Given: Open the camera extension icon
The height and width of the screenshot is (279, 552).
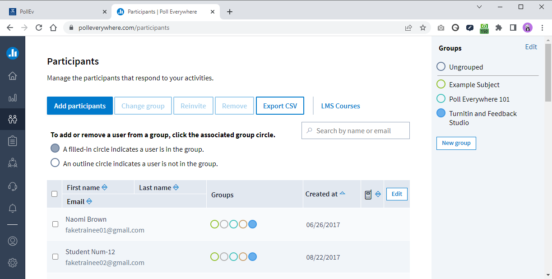Looking at the screenshot, I should coord(441,28).
